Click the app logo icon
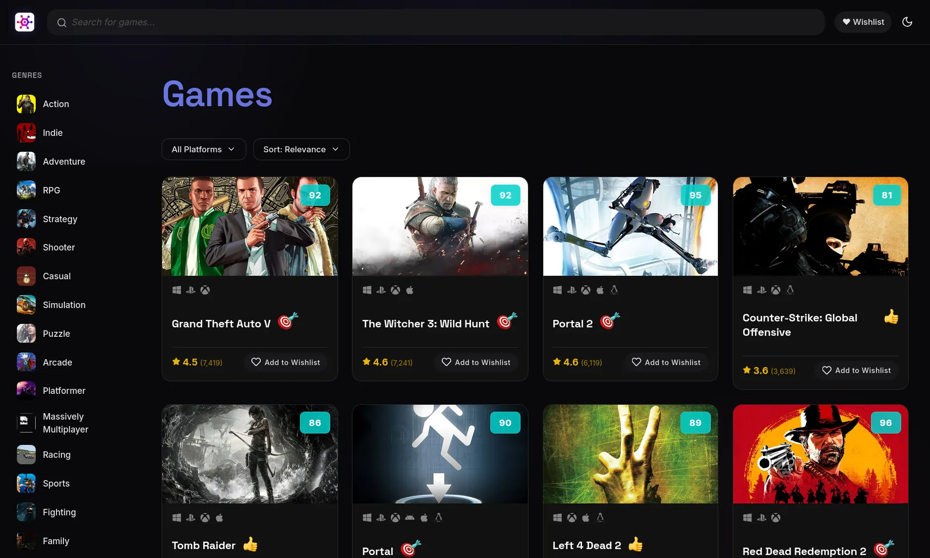930x558 pixels. [x=24, y=22]
